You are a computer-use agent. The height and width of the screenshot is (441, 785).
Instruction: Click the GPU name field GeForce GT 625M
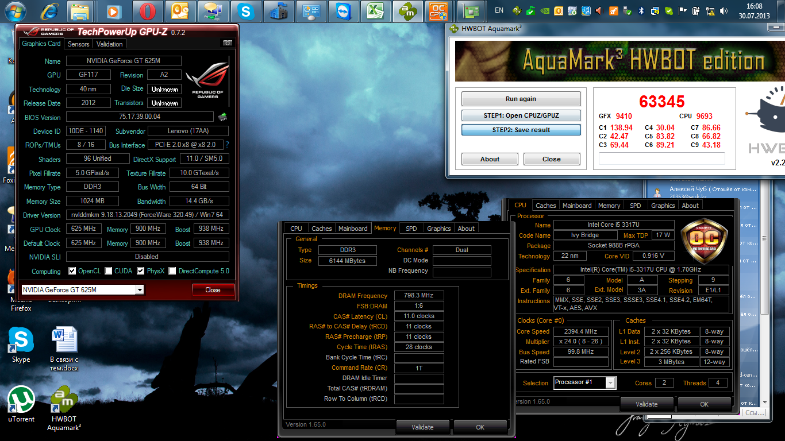click(124, 61)
